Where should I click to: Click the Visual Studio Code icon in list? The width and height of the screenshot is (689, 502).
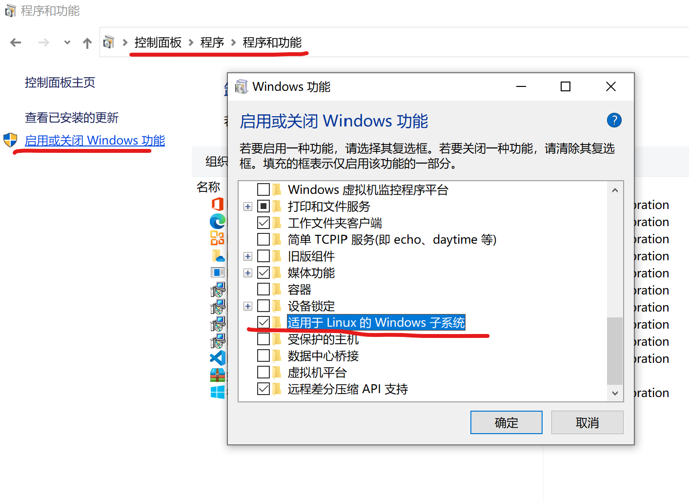[218, 358]
